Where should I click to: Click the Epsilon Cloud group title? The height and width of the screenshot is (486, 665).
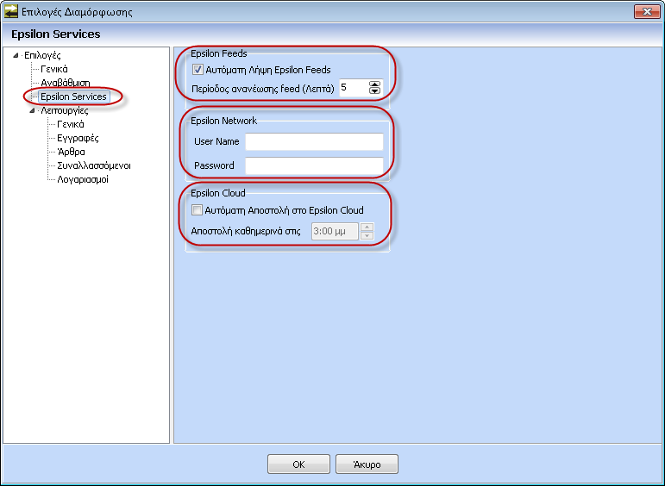click(218, 193)
